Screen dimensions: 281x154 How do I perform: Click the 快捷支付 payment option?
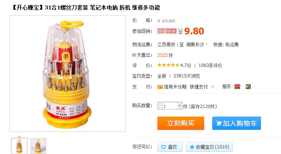point(199,87)
